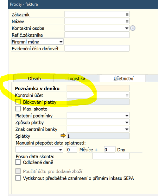This screenshot has width=158, height=196.
Task: Open the Kontrolní účet selection list icon
Action: pyautogui.click(x=127, y=95)
